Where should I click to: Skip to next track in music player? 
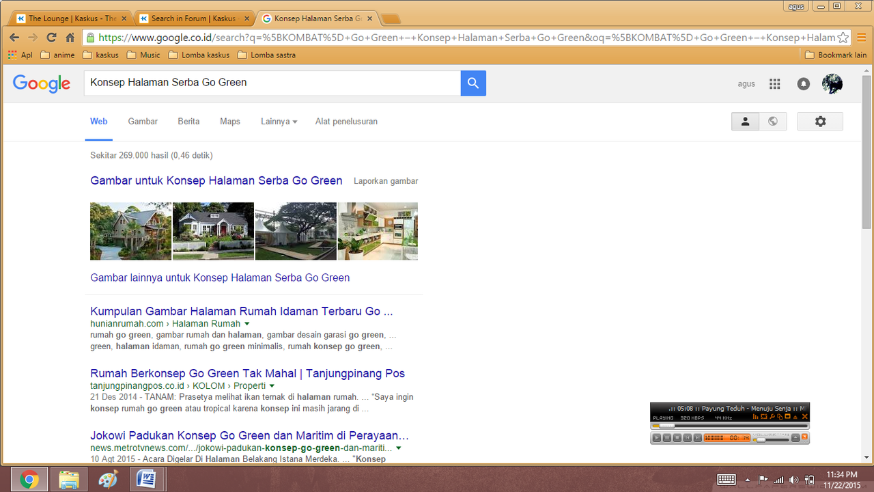click(x=698, y=438)
